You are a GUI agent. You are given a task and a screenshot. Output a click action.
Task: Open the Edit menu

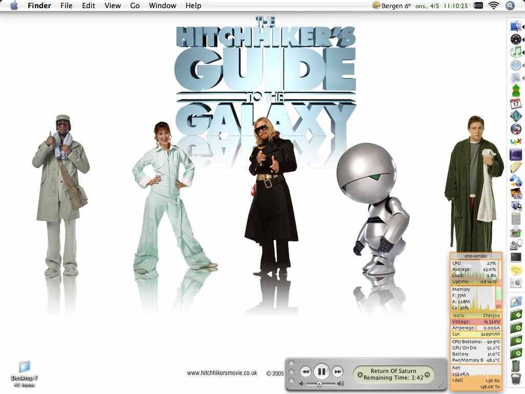coord(88,6)
